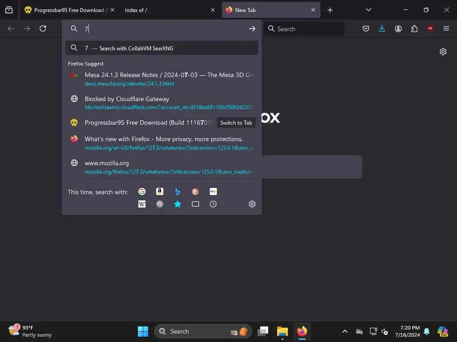
Task: Open Windows Start menu
Action: 143,331
